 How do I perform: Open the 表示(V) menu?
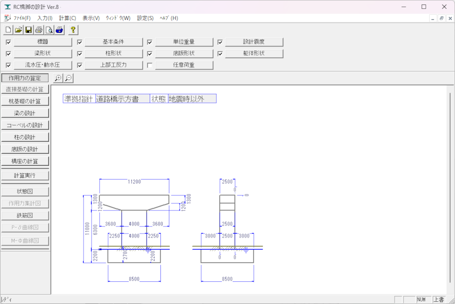91,18
